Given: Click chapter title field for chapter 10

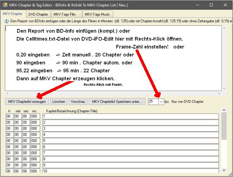Looking at the screenshot, I should point(131,171).
